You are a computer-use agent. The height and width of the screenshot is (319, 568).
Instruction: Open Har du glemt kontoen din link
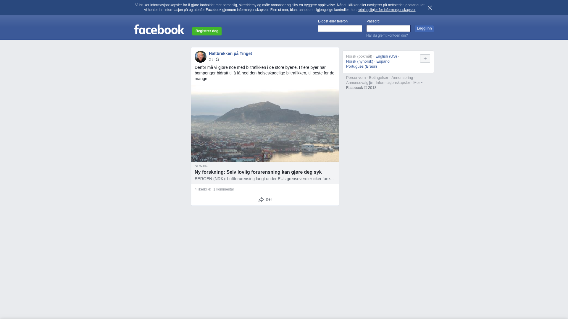(387, 35)
